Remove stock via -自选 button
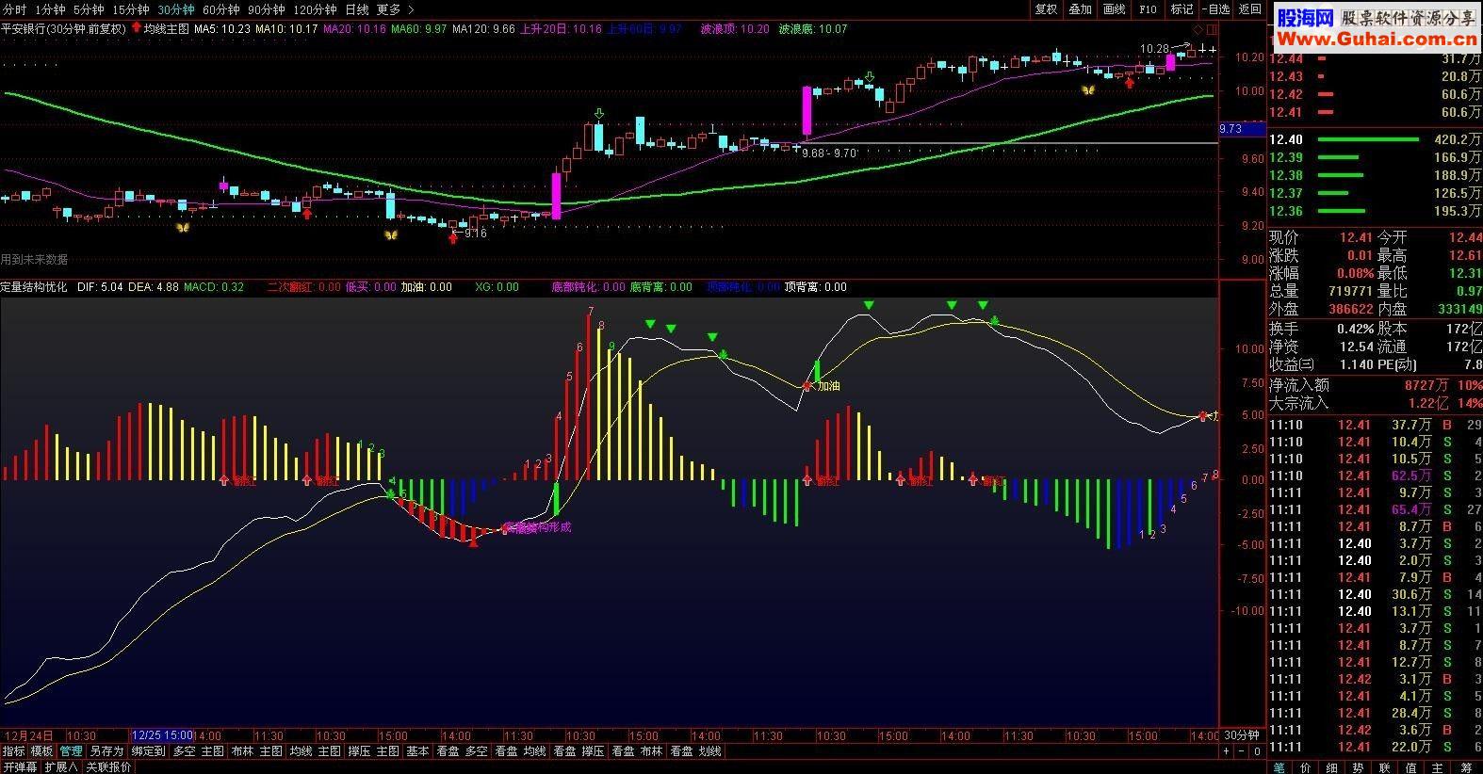 click(1215, 9)
